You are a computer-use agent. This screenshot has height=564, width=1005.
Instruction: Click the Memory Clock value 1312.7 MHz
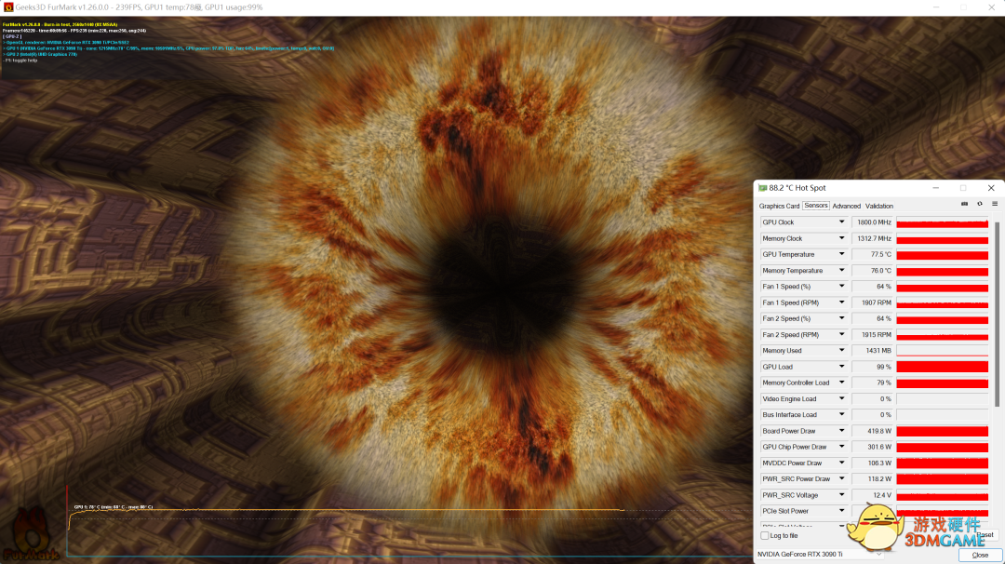pyautogui.click(x=872, y=238)
